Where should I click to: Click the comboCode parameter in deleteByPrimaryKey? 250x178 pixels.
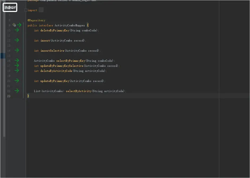coord(89,30)
